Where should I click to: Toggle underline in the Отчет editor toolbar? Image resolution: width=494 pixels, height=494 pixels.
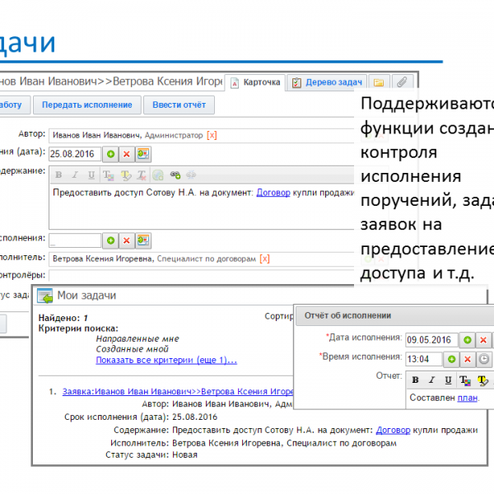(x=447, y=380)
